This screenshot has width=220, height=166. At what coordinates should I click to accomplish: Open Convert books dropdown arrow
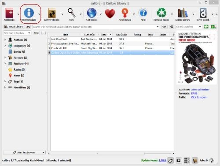(62, 14)
